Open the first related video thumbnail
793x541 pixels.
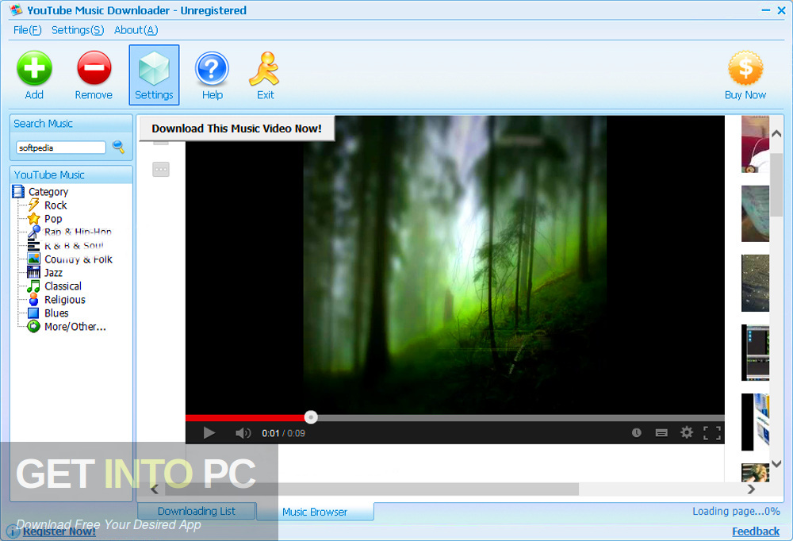pyautogui.click(x=755, y=144)
